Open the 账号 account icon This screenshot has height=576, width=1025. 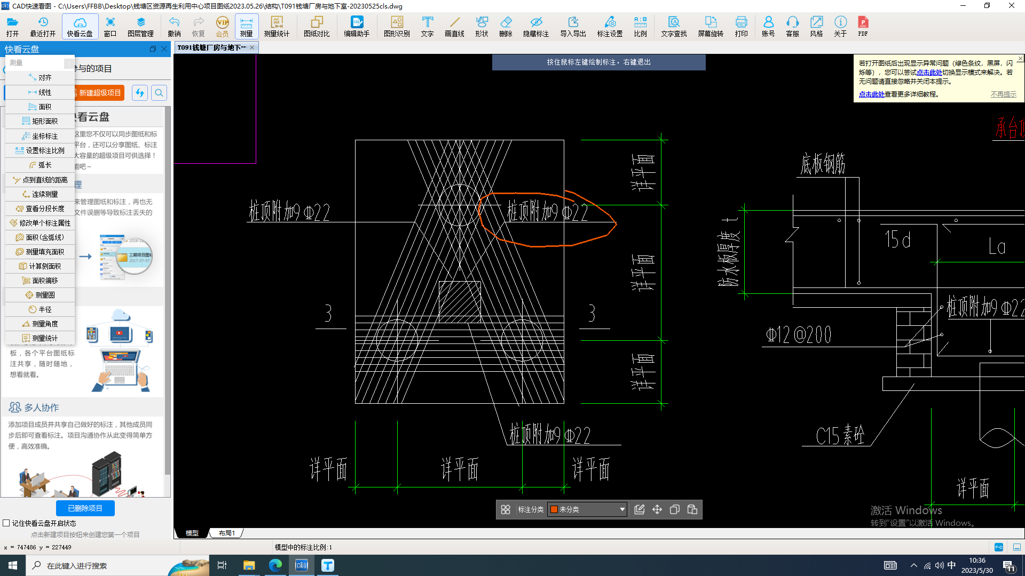[768, 26]
